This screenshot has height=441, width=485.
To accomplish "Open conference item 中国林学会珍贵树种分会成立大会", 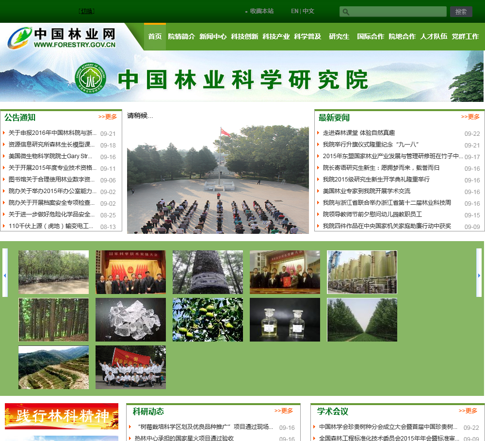I will (x=388, y=427).
